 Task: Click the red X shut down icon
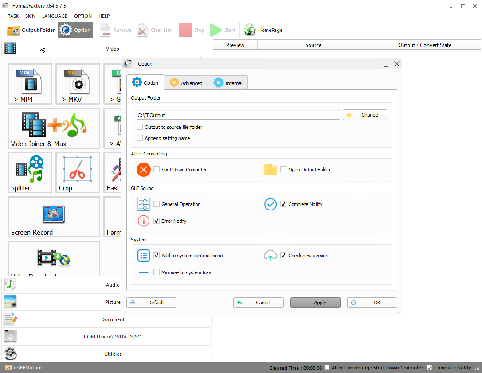click(x=144, y=170)
